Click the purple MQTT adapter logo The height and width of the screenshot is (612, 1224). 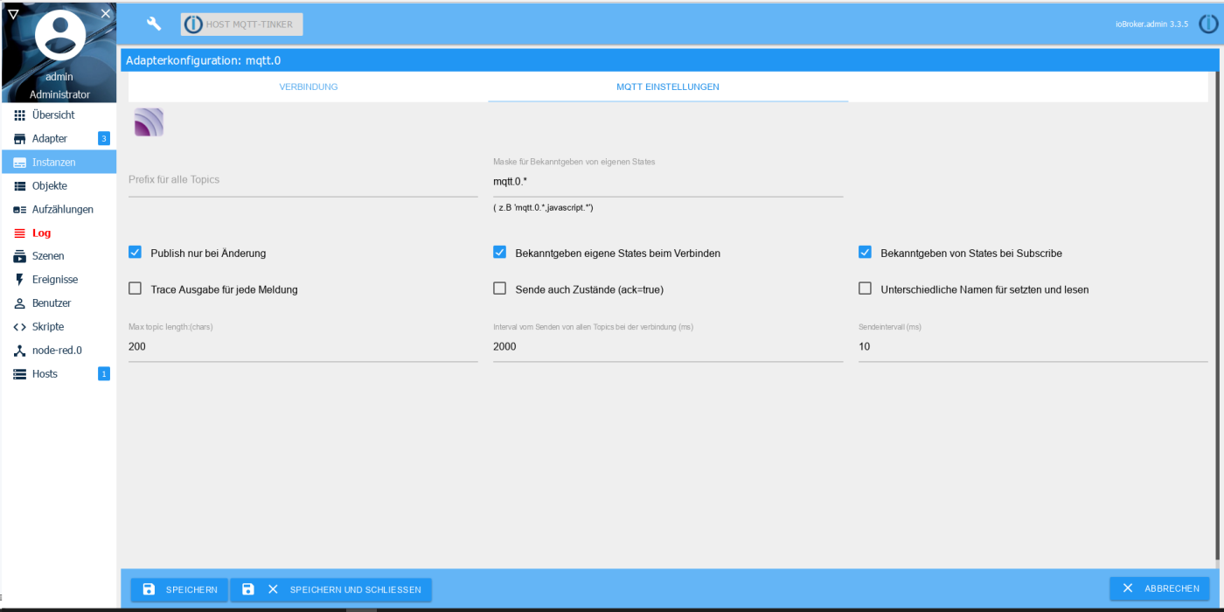point(149,122)
